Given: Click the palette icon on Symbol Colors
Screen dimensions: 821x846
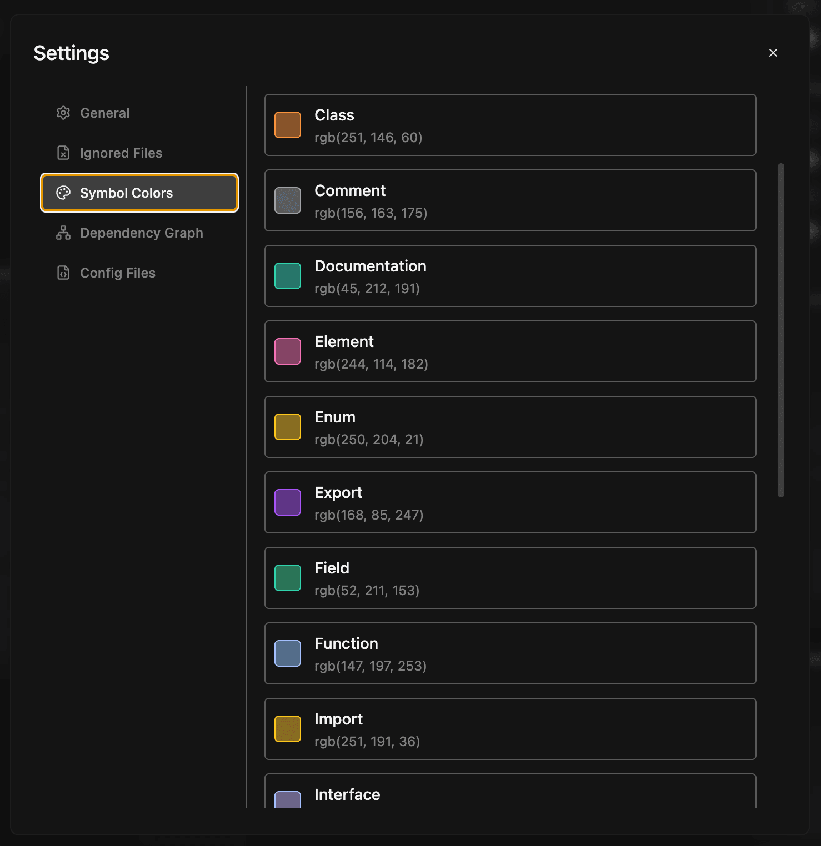Looking at the screenshot, I should [63, 193].
